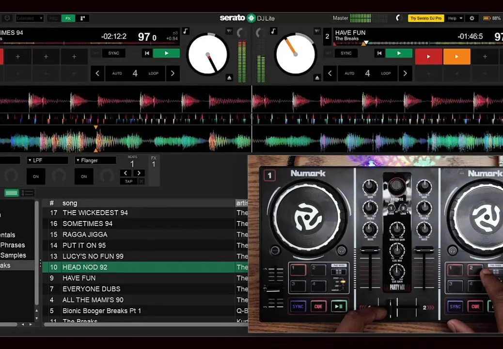Open the Flanger effect selector dropdown
Viewport: 503px width, 349px height.
click(95, 160)
